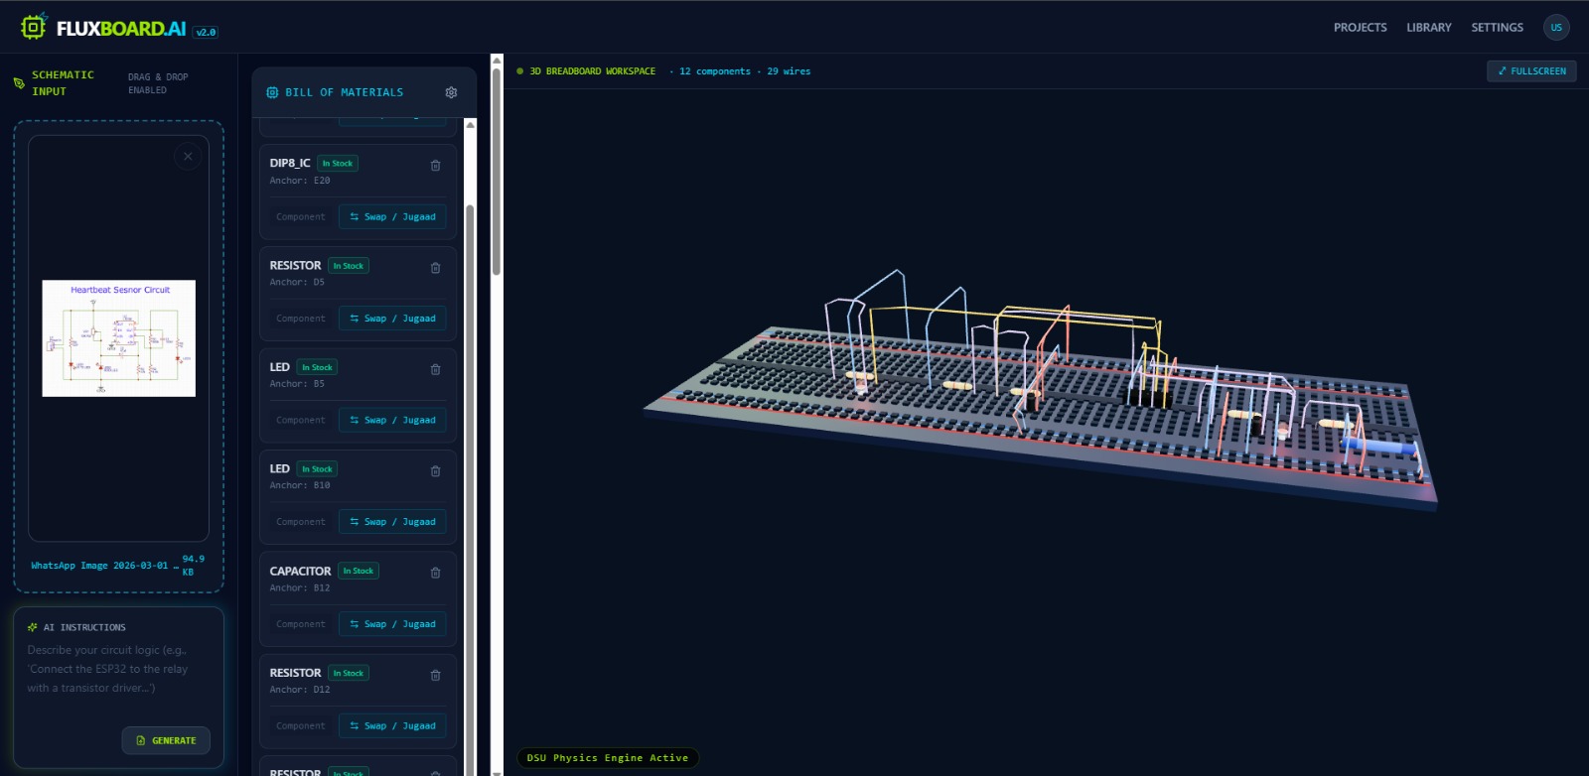Click the In Stock badge on CAPACITOR
Image resolution: width=1589 pixels, height=776 pixels.
tap(359, 571)
